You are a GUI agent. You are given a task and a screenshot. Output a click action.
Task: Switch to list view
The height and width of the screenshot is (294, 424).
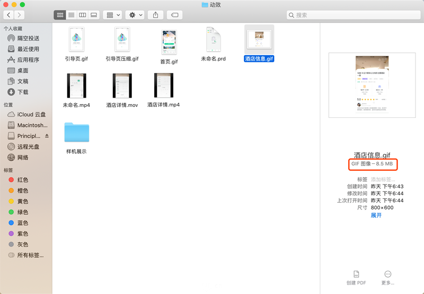(x=71, y=15)
